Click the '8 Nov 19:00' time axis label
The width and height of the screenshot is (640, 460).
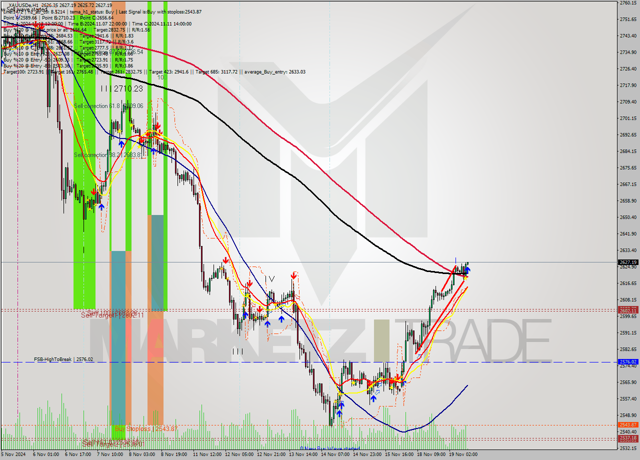(x=174, y=455)
